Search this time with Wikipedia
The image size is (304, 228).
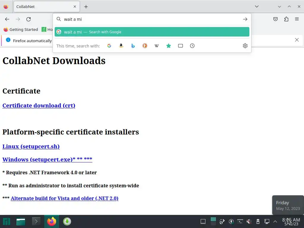click(x=157, y=46)
